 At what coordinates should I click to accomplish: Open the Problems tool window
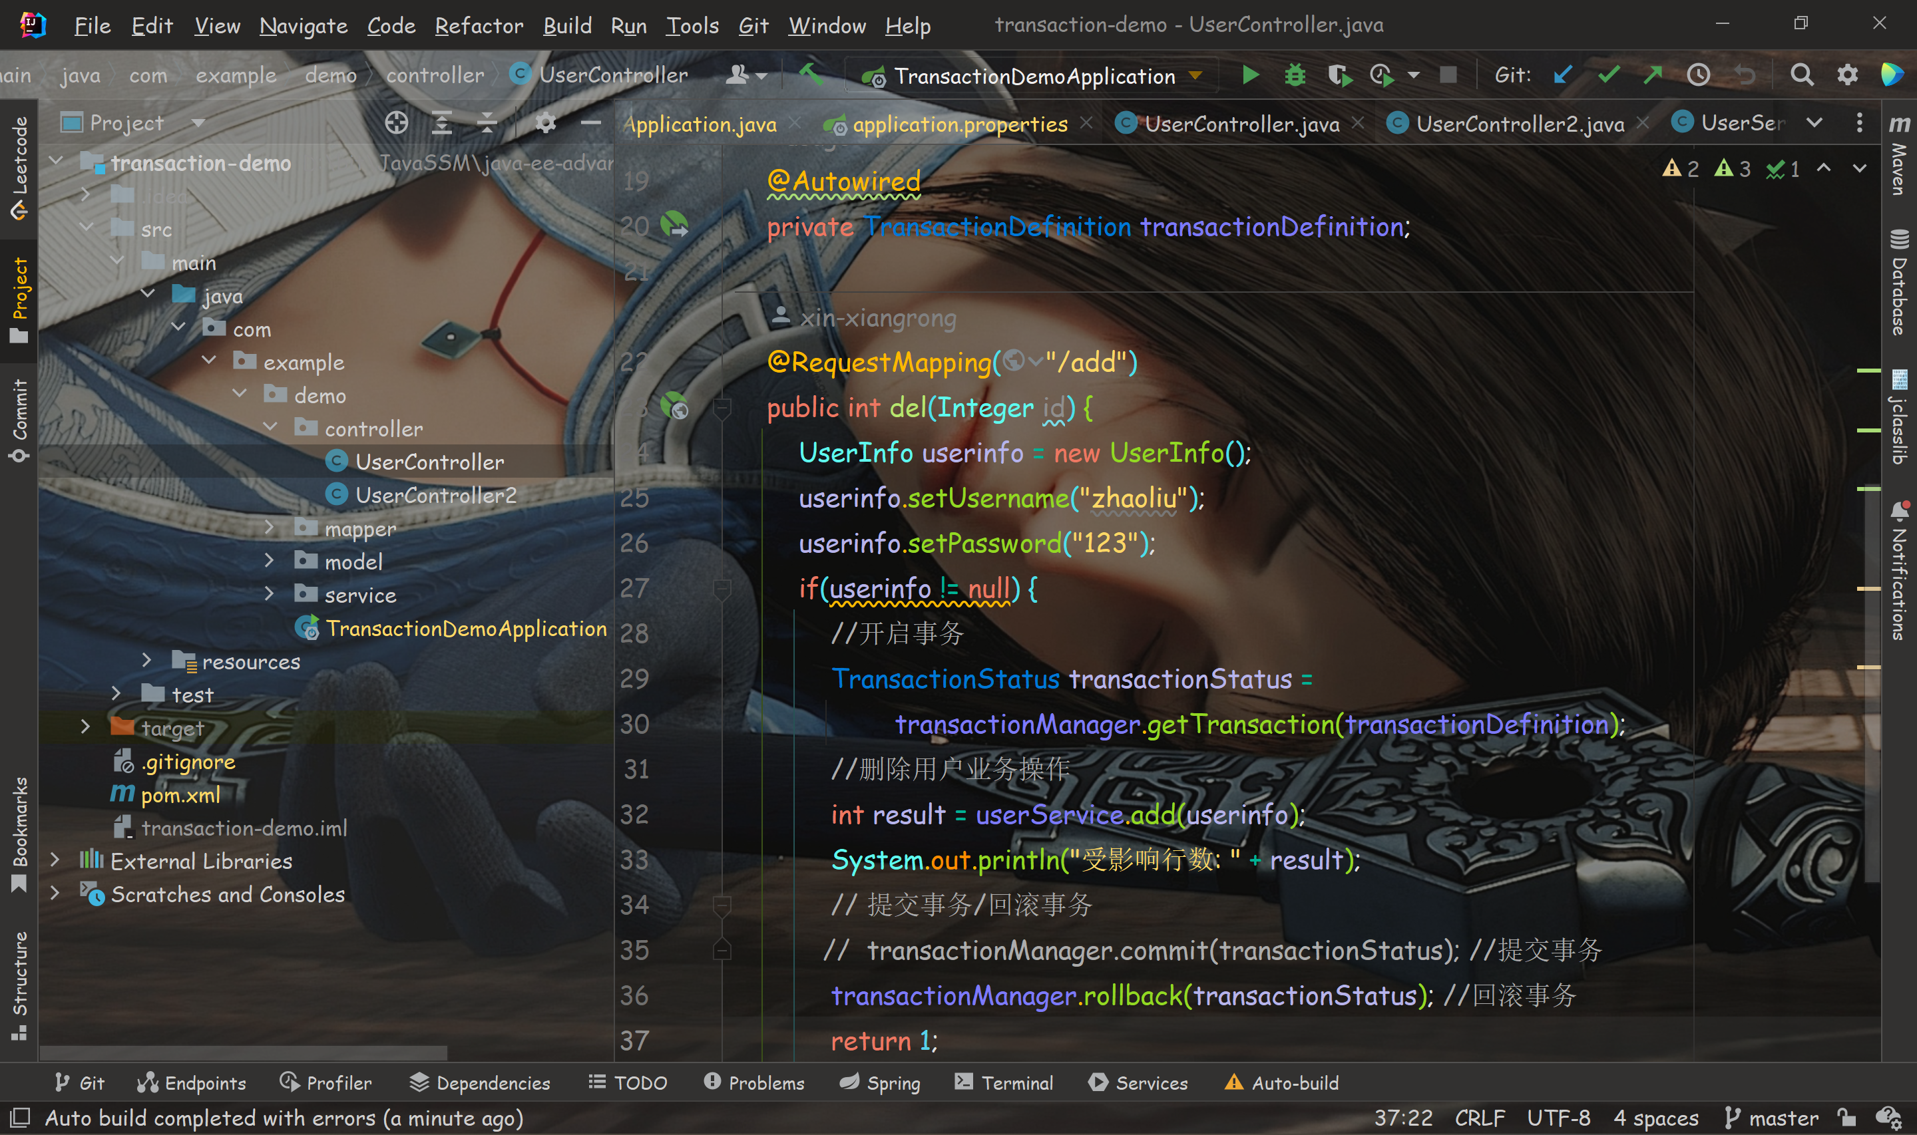754,1083
